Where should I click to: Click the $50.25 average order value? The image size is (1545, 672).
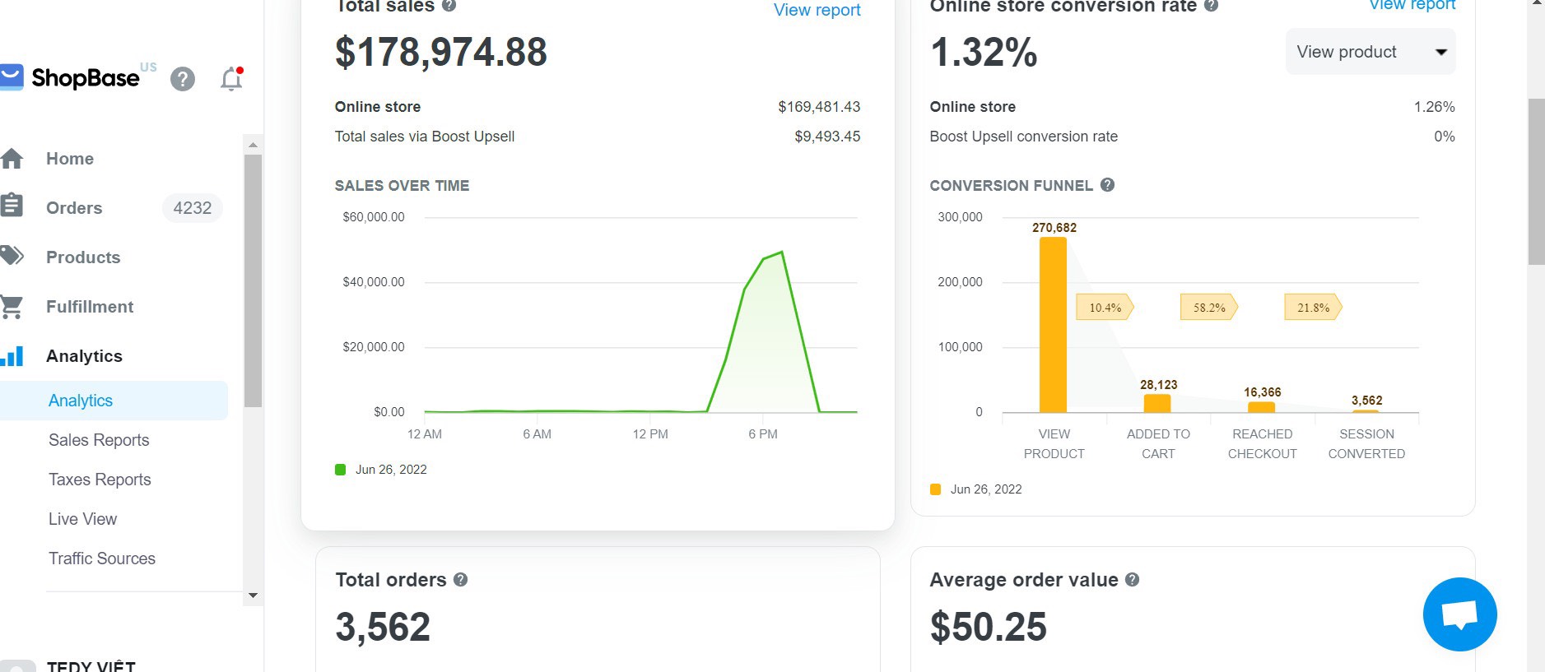click(989, 627)
